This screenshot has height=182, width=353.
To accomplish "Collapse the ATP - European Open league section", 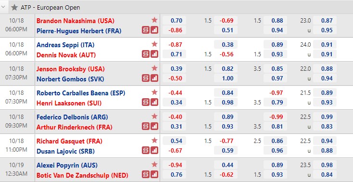I will [x=3, y=7].
